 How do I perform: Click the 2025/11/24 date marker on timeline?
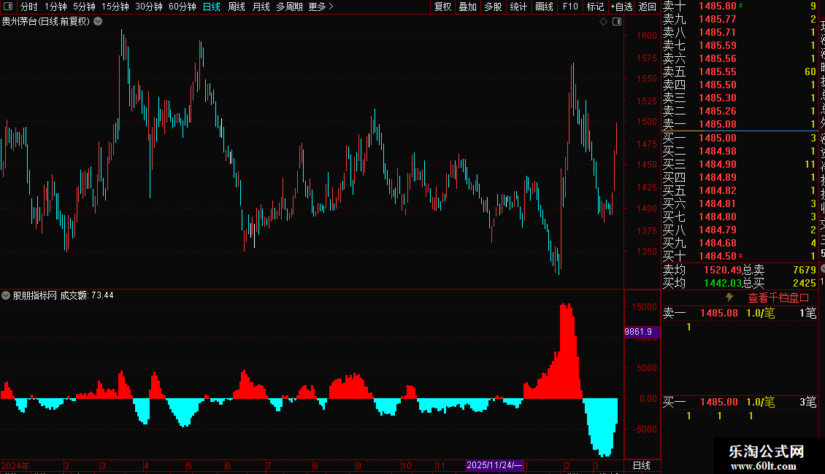(x=494, y=465)
